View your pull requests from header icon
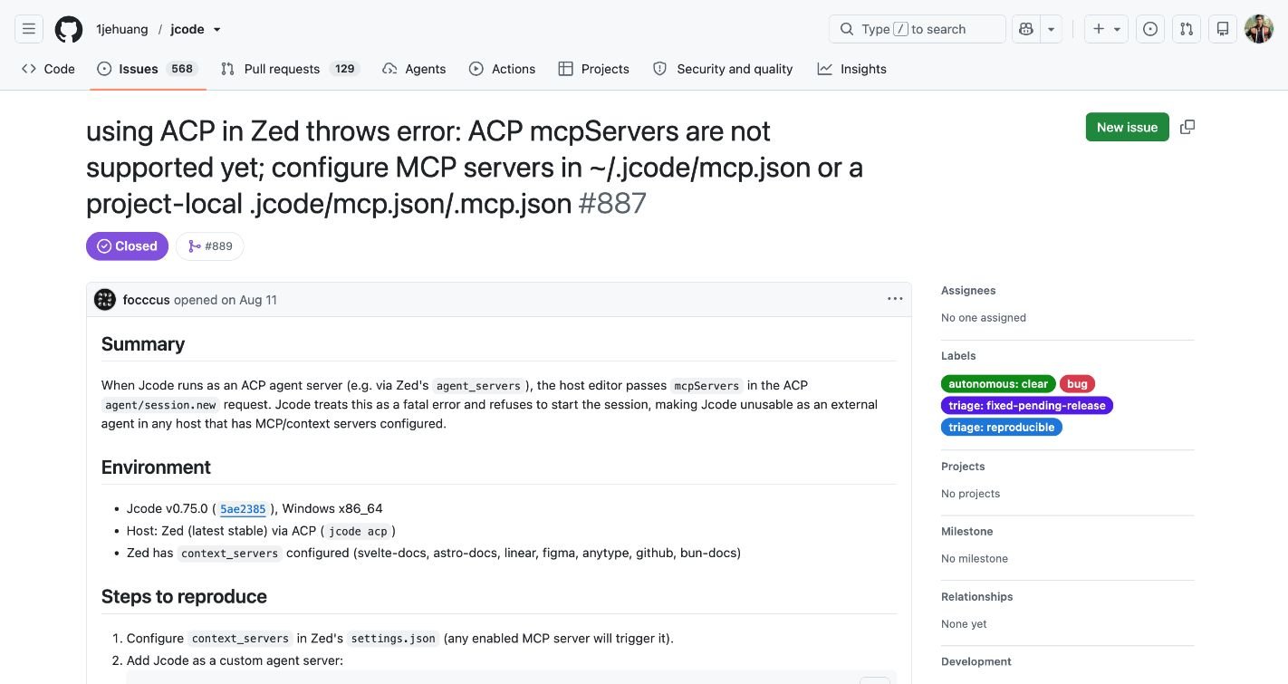 (x=1187, y=29)
